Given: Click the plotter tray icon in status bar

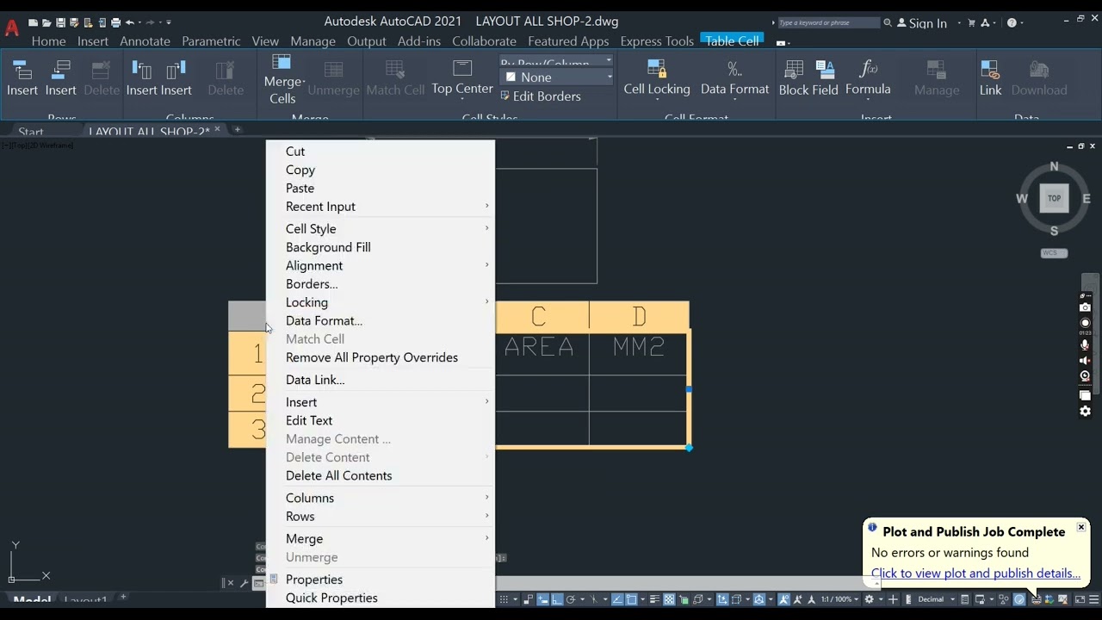Looking at the screenshot, I should tap(1036, 598).
